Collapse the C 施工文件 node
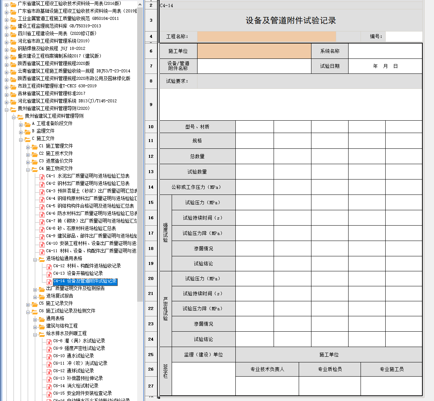This screenshot has height=401, width=434. (x=21, y=139)
